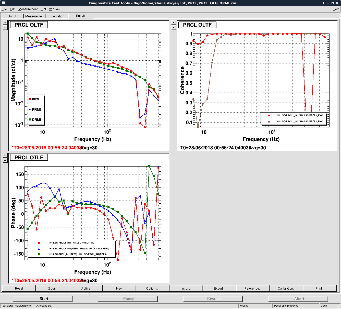341x309 pixels.
Task: Click the up-arrow button beside the coherence plot
Action: (x=174, y=28)
